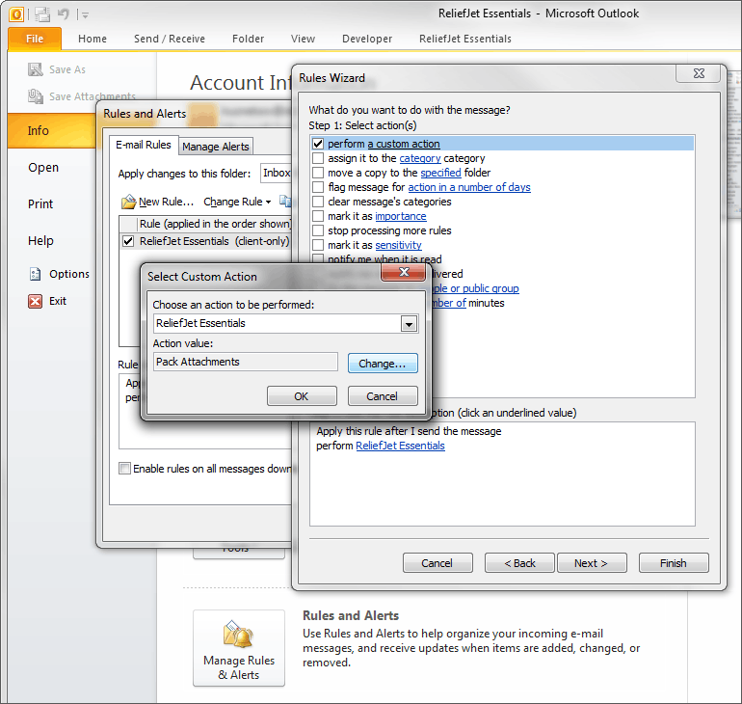Switch to the View tab

pos(303,39)
